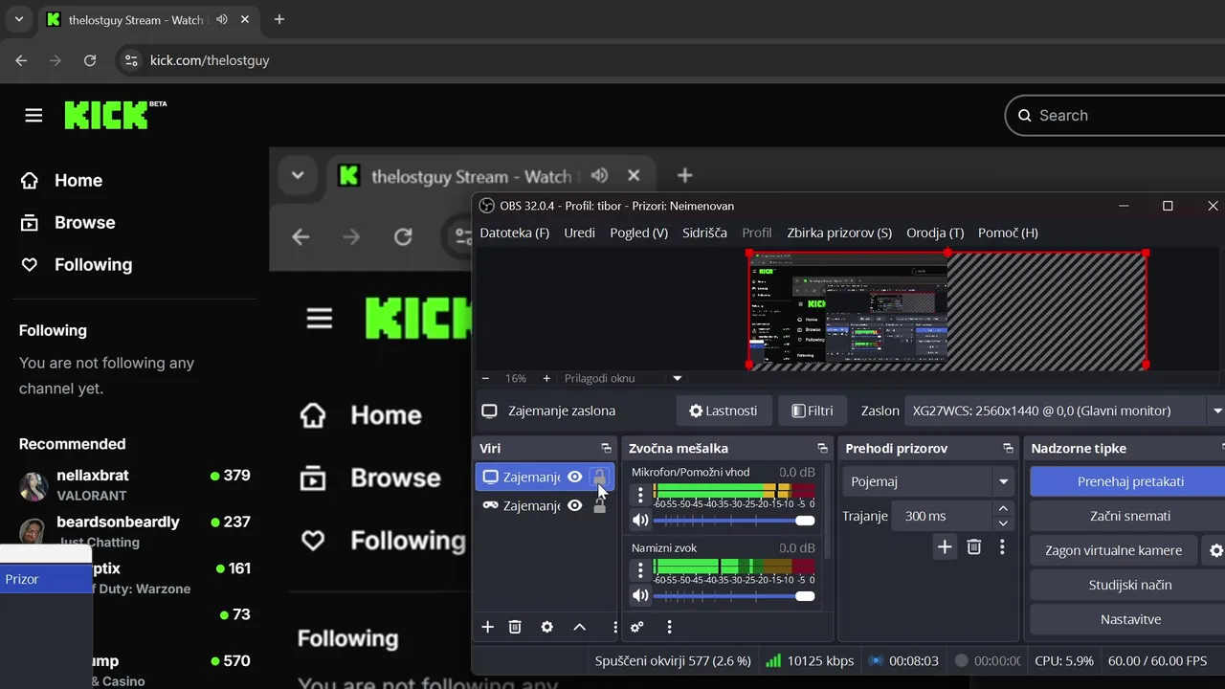Screen dimensions: 1225x689
Task: Open virtual camera settings gear
Action: tap(1216, 550)
